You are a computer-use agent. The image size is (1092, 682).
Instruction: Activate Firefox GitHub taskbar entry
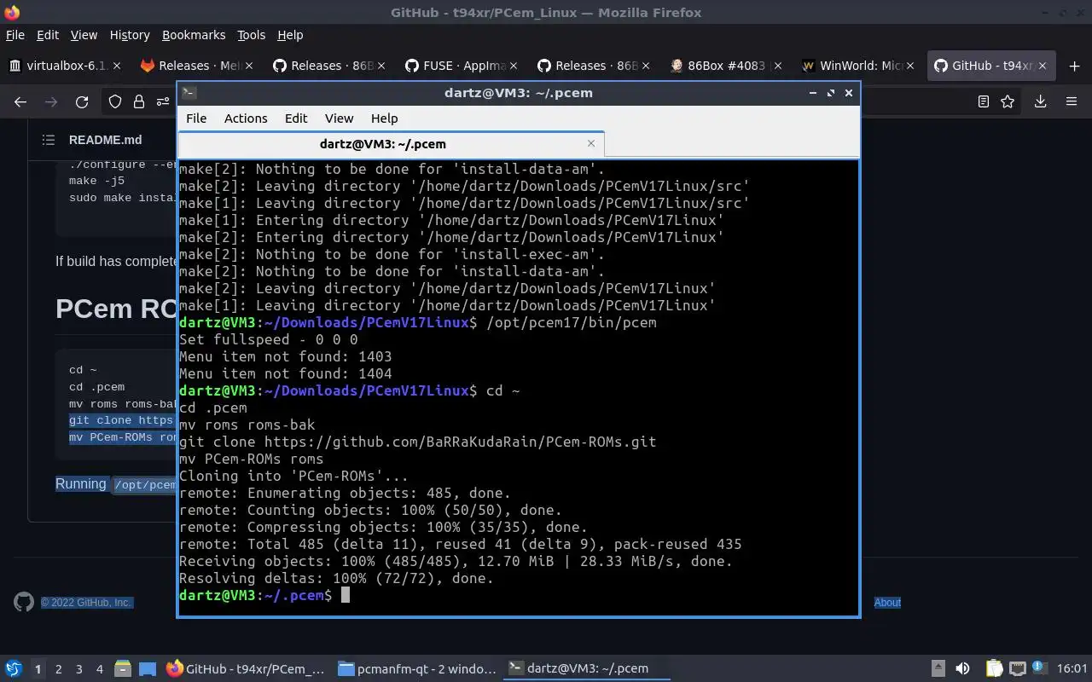coord(246,669)
